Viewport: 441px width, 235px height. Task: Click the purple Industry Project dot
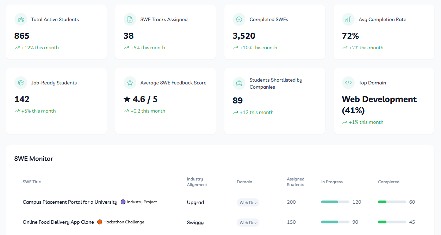pyautogui.click(x=123, y=202)
